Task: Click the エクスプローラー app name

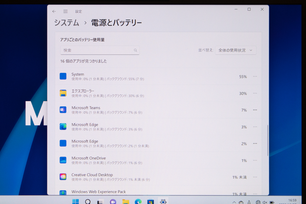Action: coord(83,91)
